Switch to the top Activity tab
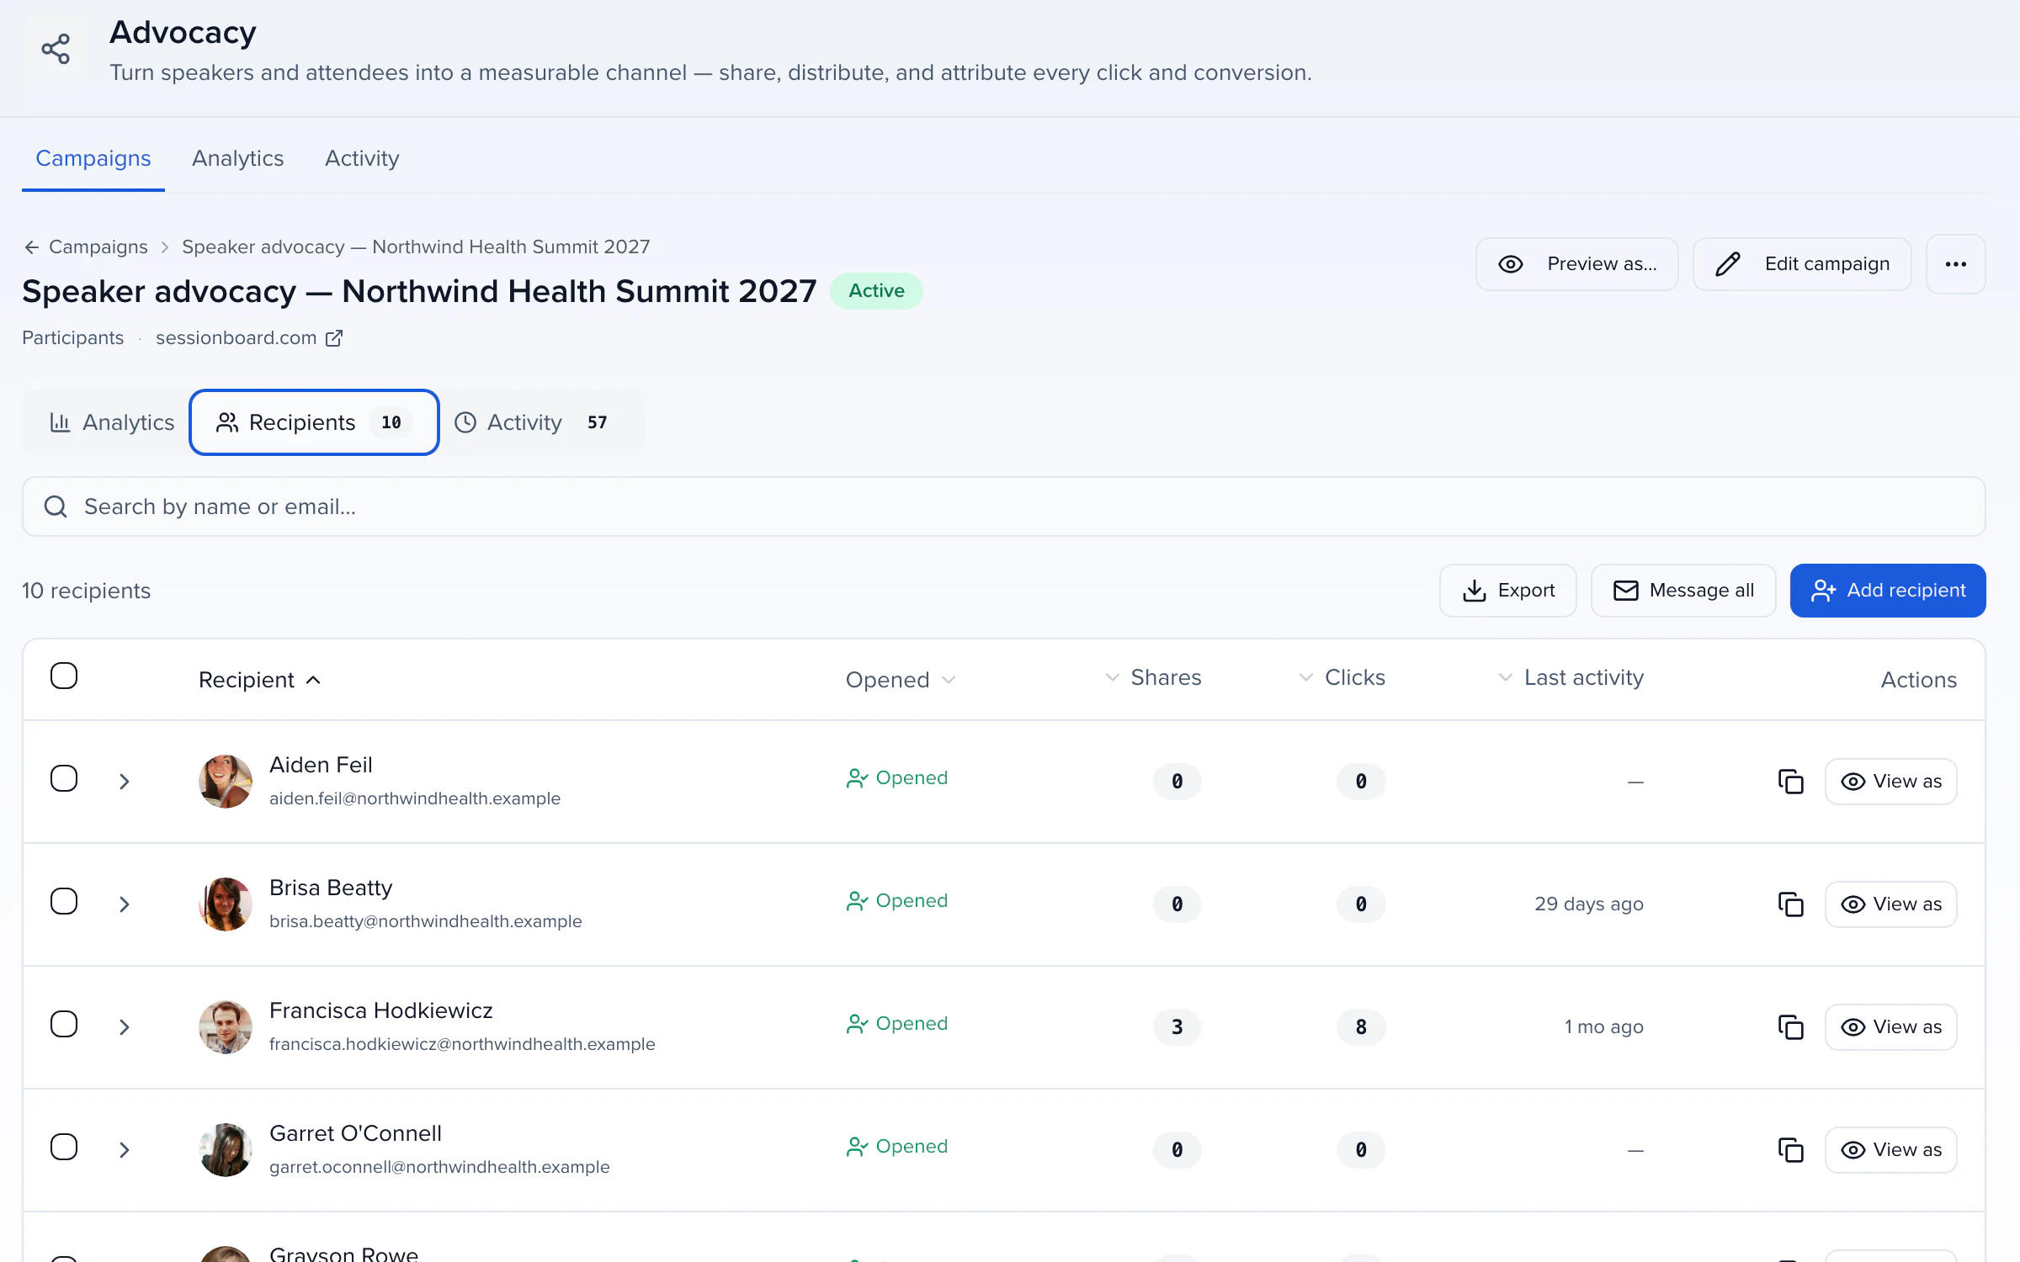 [362, 158]
